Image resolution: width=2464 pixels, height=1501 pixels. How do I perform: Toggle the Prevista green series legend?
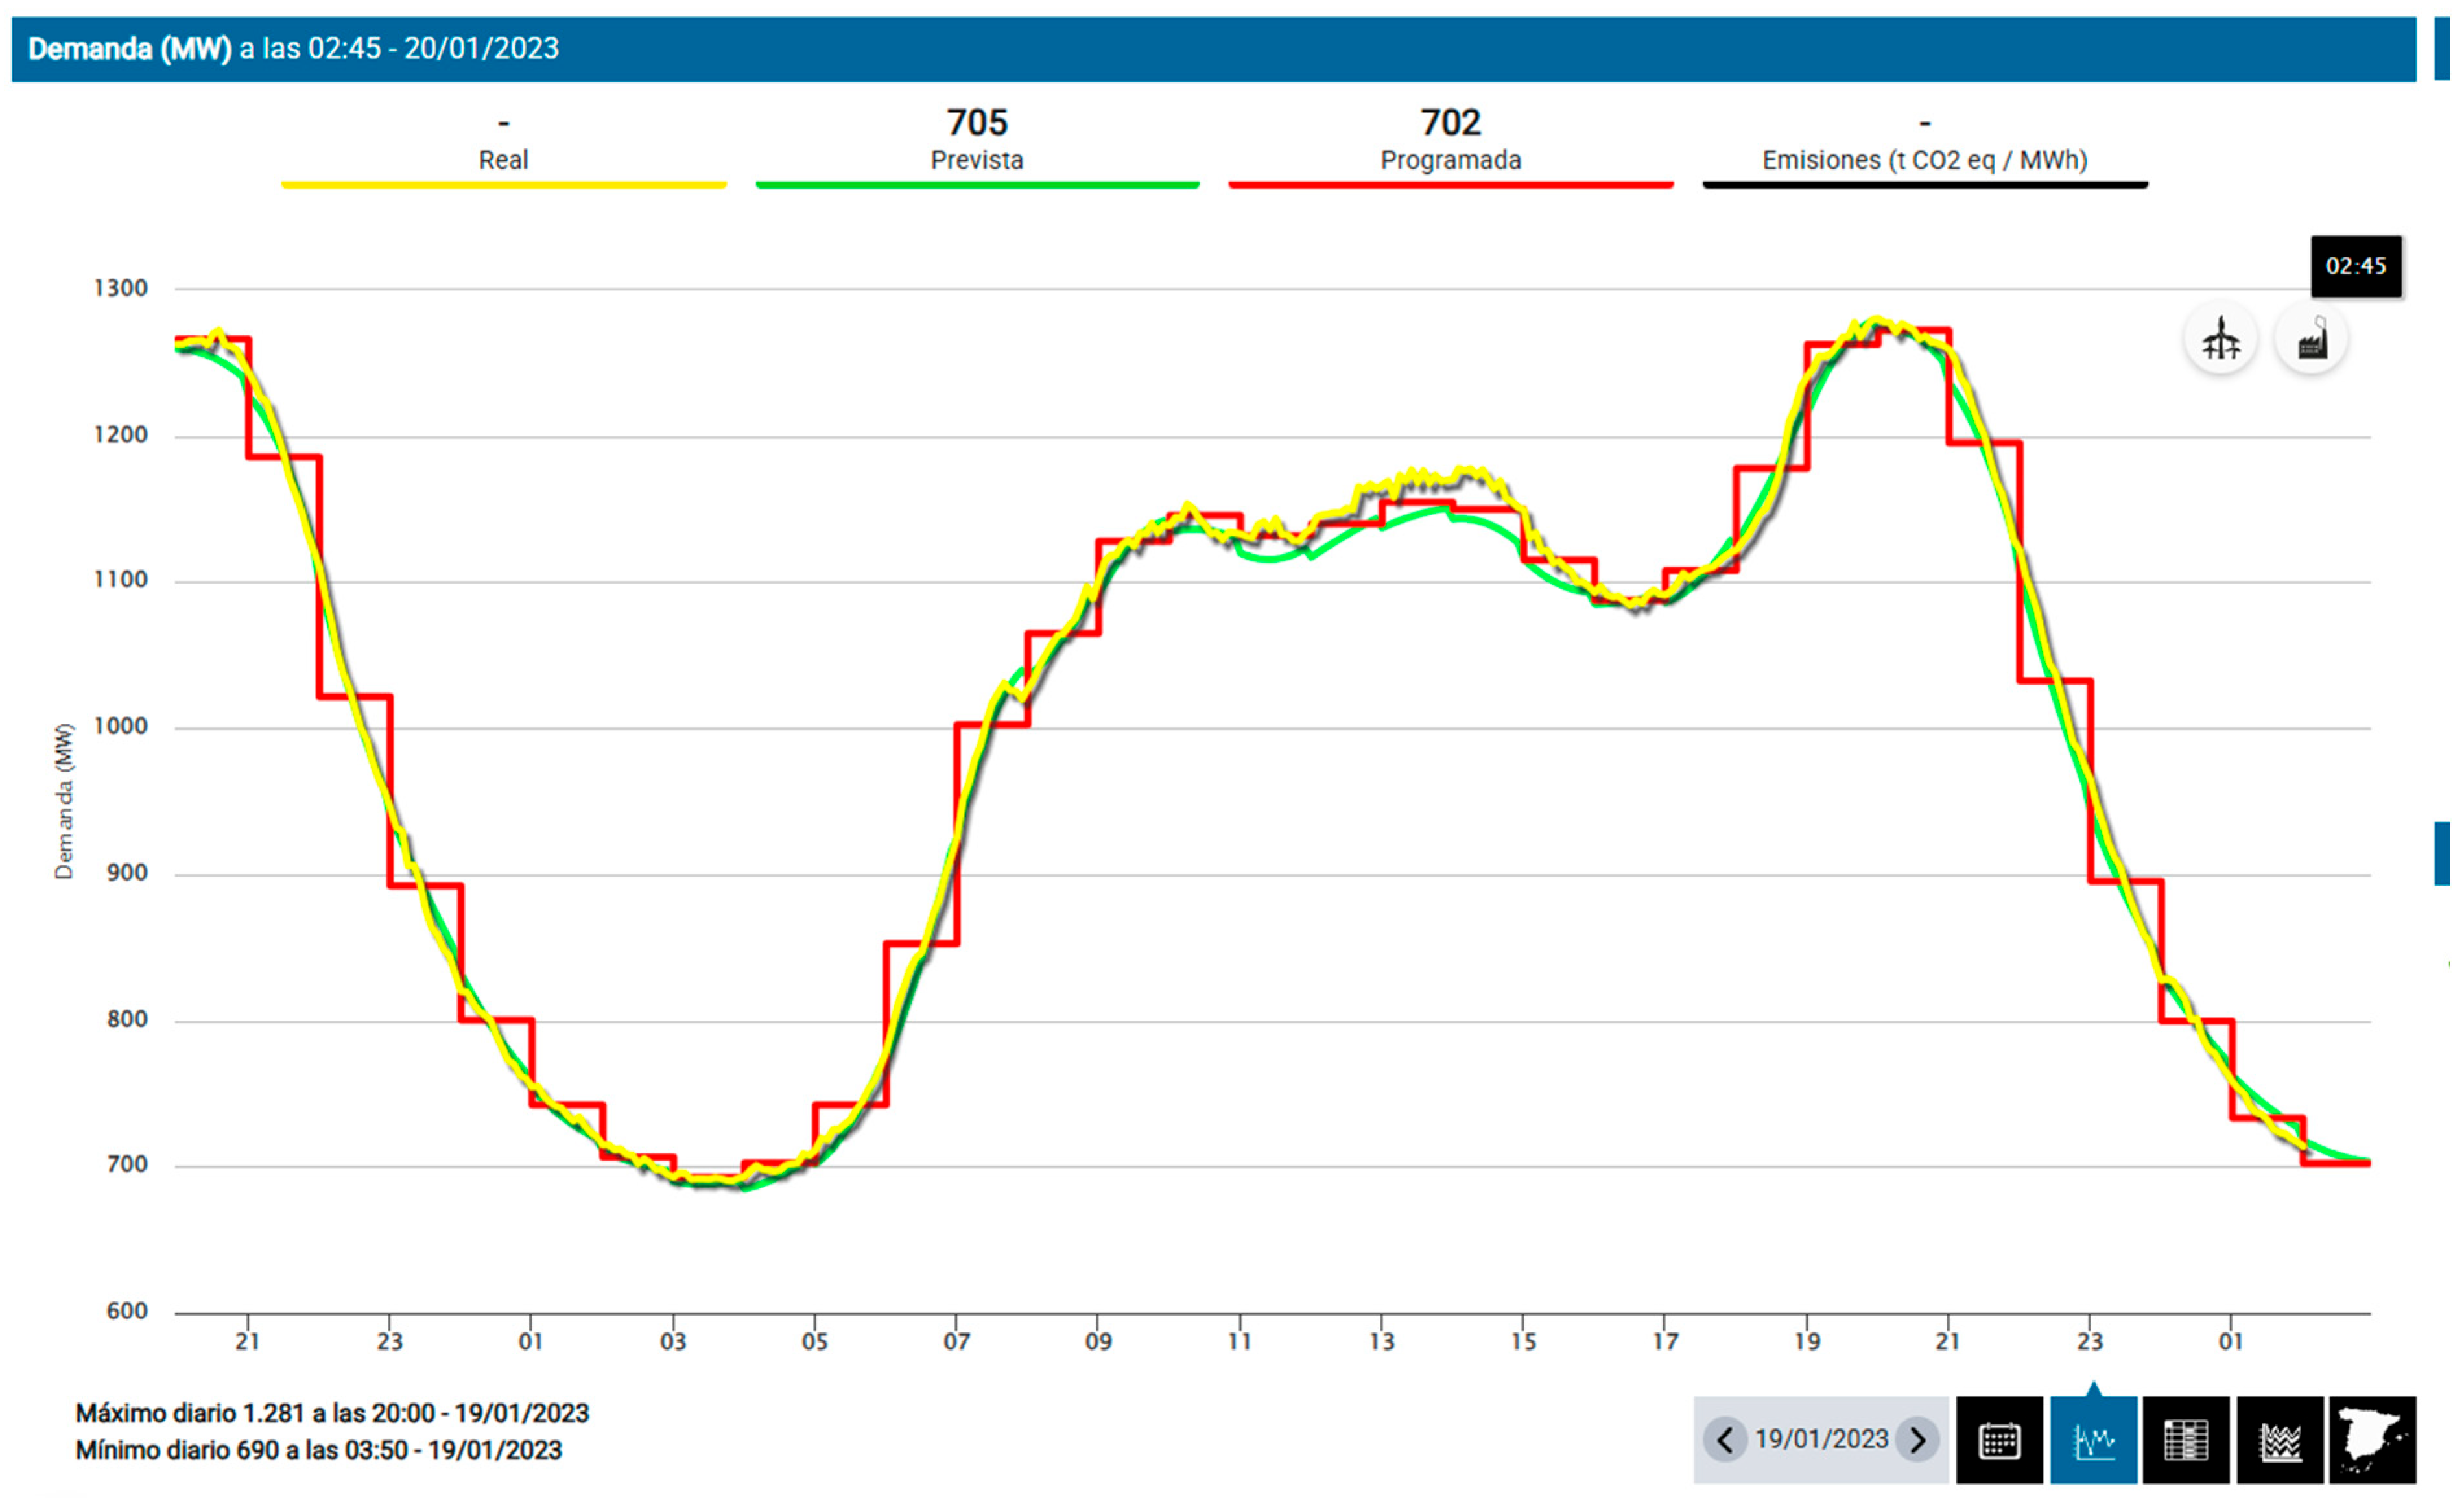click(977, 160)
